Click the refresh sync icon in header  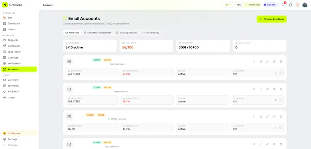pos(290,5)
